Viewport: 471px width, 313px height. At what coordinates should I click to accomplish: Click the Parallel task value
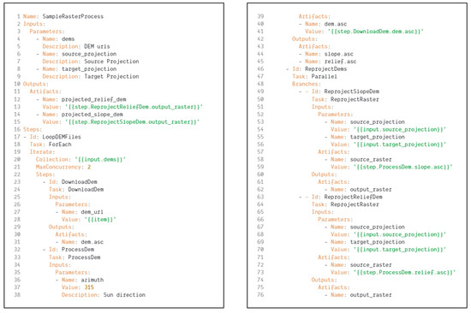324,76
